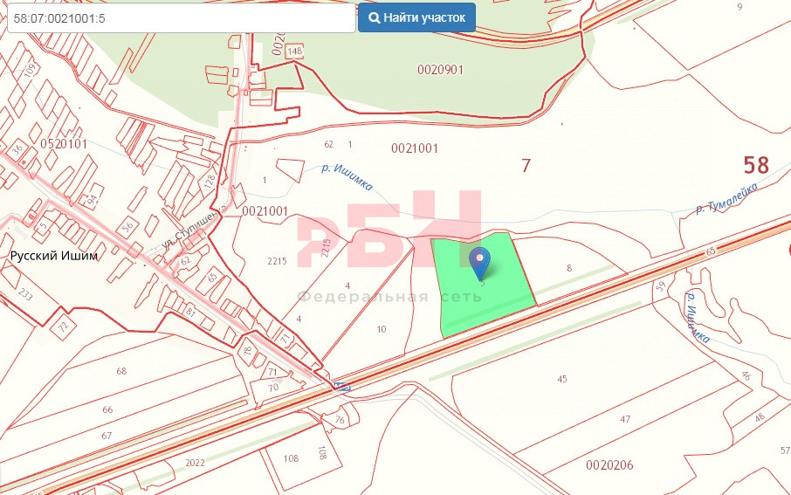Select parcel 8 east of green plot
The height and width of the screenshot is (495, 791).
tap(569, 269)
